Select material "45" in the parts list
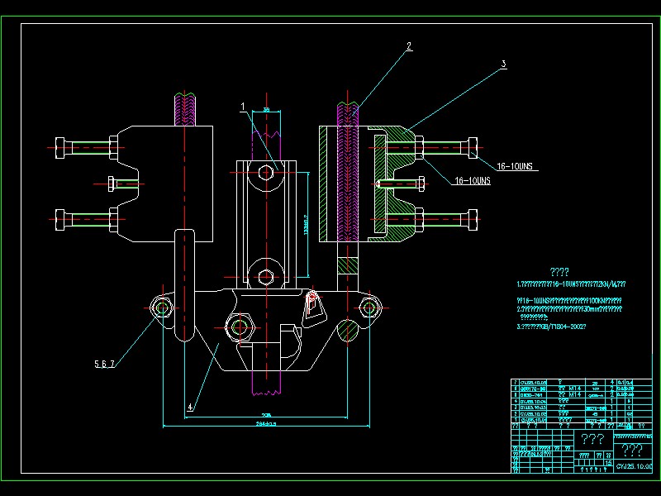This screenshot has height=496, width=661. pos(595,414)
